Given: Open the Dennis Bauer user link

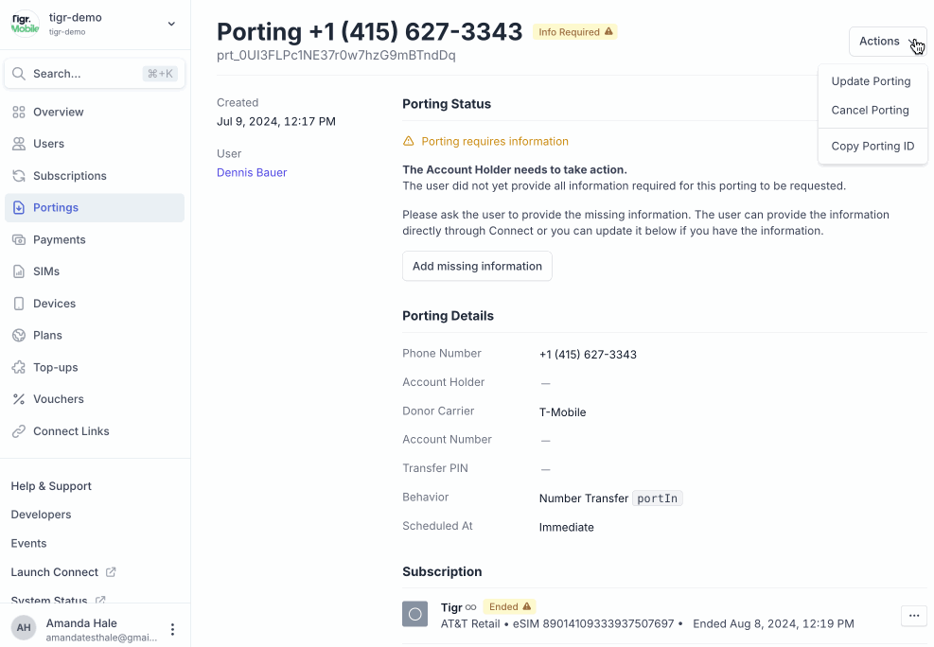Looking at the screenshot, I should click(x=252, y=173).
